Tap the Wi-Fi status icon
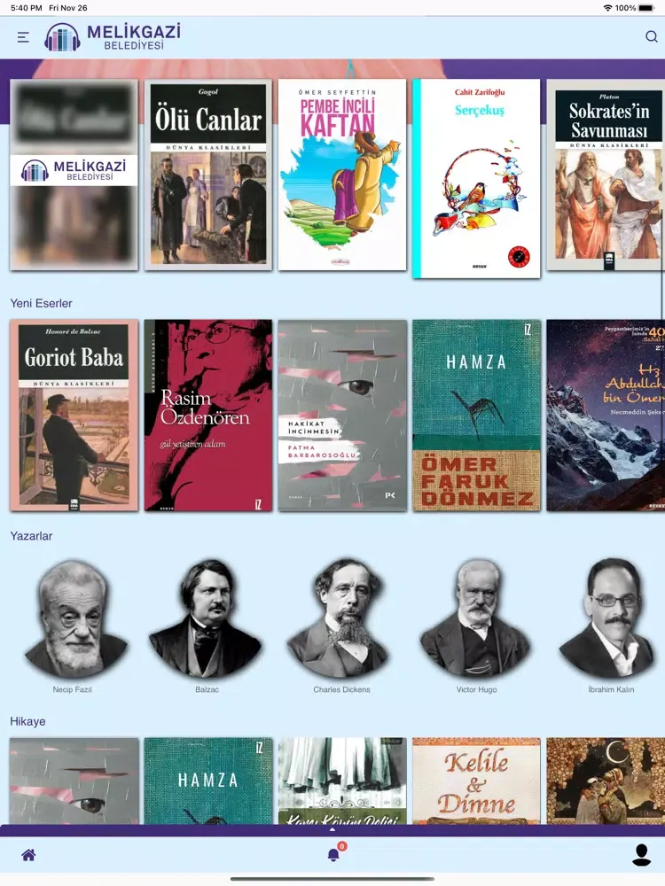 click(608, 8)
